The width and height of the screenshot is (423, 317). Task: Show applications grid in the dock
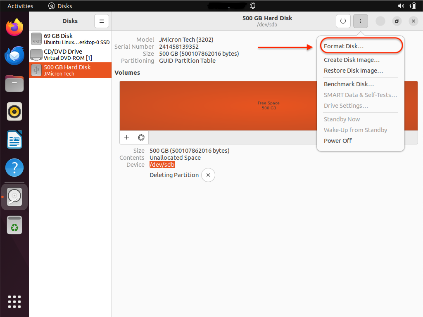pyautogui.click(x=14, y=301)
